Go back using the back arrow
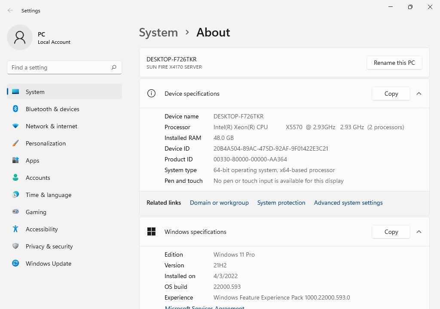440x309 pixels. pyautogui.click(x=10, y=10)
